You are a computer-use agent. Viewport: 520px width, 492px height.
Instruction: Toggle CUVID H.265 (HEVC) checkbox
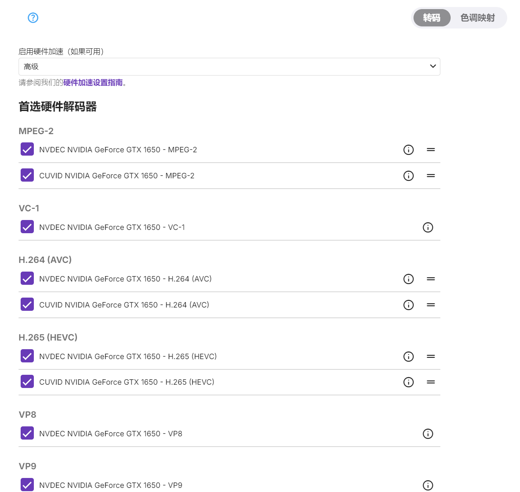(27, 382)
